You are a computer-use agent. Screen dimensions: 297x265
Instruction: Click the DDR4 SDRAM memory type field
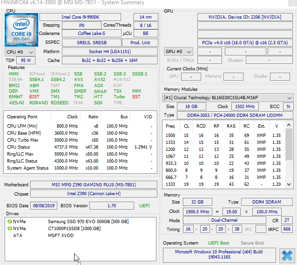[267, 202]
